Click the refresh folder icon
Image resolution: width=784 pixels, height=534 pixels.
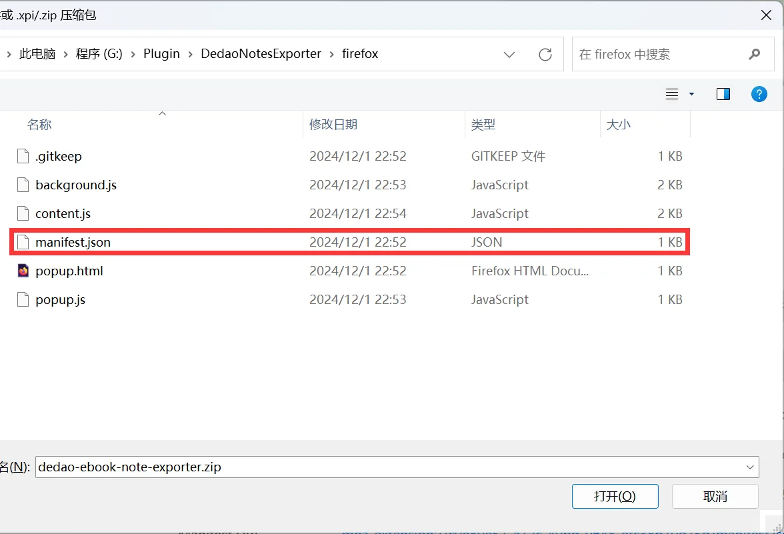545,54
